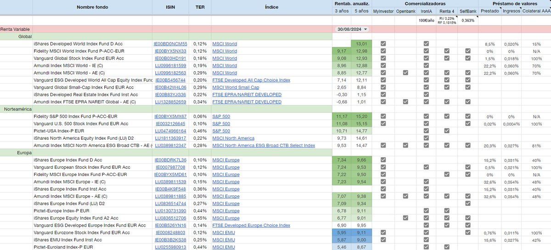Select the 100€/año IronIA fee cell
This screenshot has width=551, height=250.
coord(426,20)
